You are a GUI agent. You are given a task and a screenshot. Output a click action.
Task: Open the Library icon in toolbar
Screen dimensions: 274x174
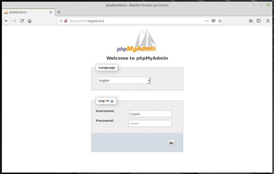(251, 21)
